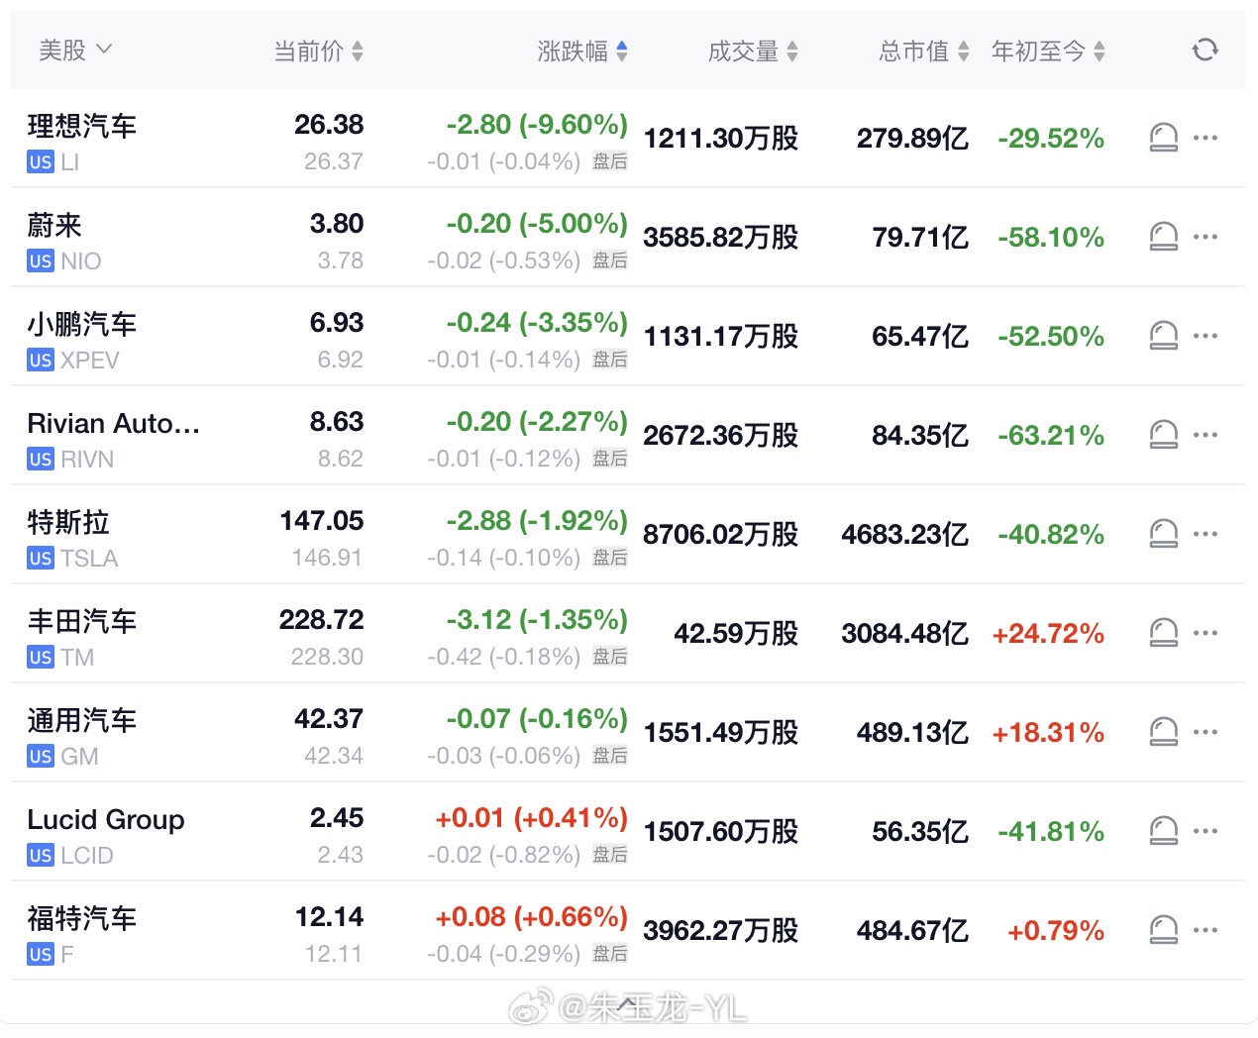Open the 美股 market dropdown
The image size is (1258, 1038).
[x=75, y=50]
